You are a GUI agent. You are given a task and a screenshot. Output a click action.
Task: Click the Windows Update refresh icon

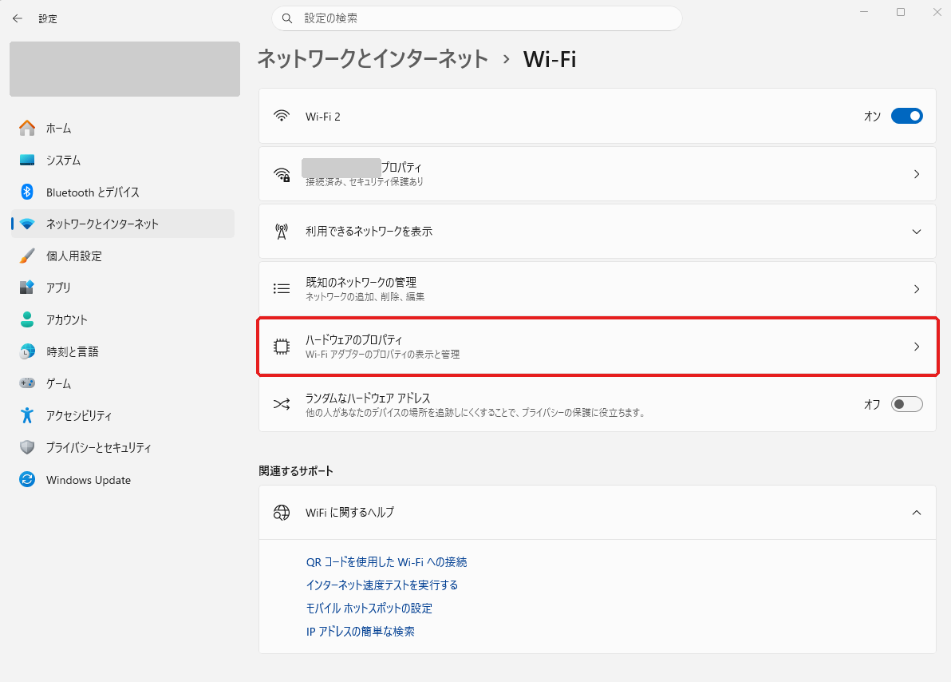pyautogui.click(x=26, y=479)
